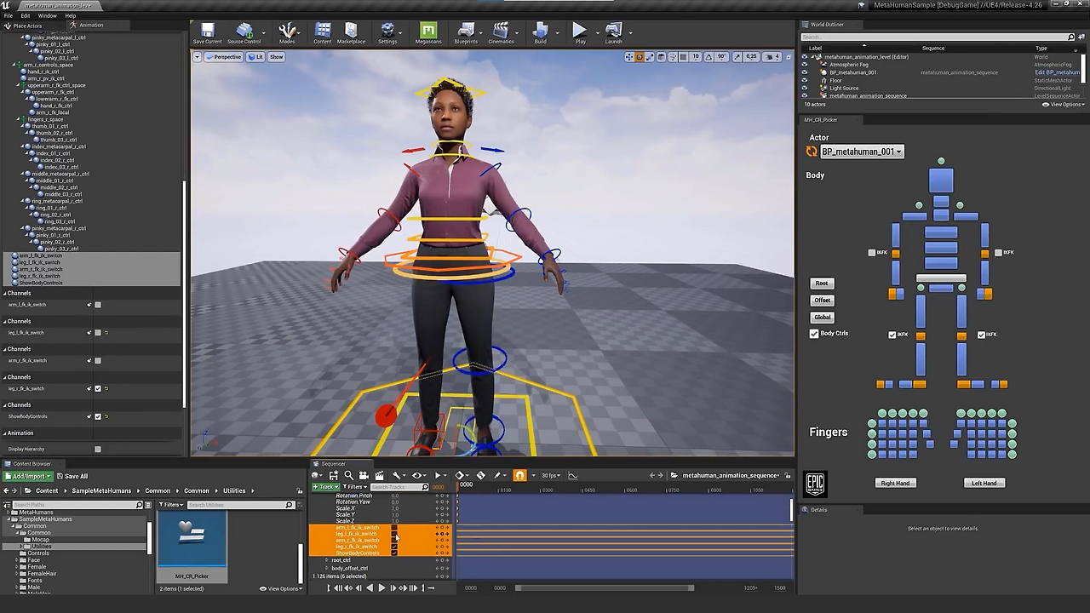Open the Window menu
The height and width of the screenshot is (613, 1090).
point(47,15)
